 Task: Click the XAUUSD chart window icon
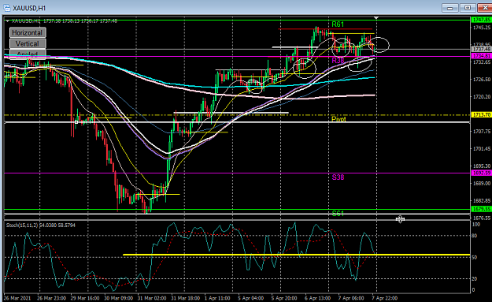[6, 8]
